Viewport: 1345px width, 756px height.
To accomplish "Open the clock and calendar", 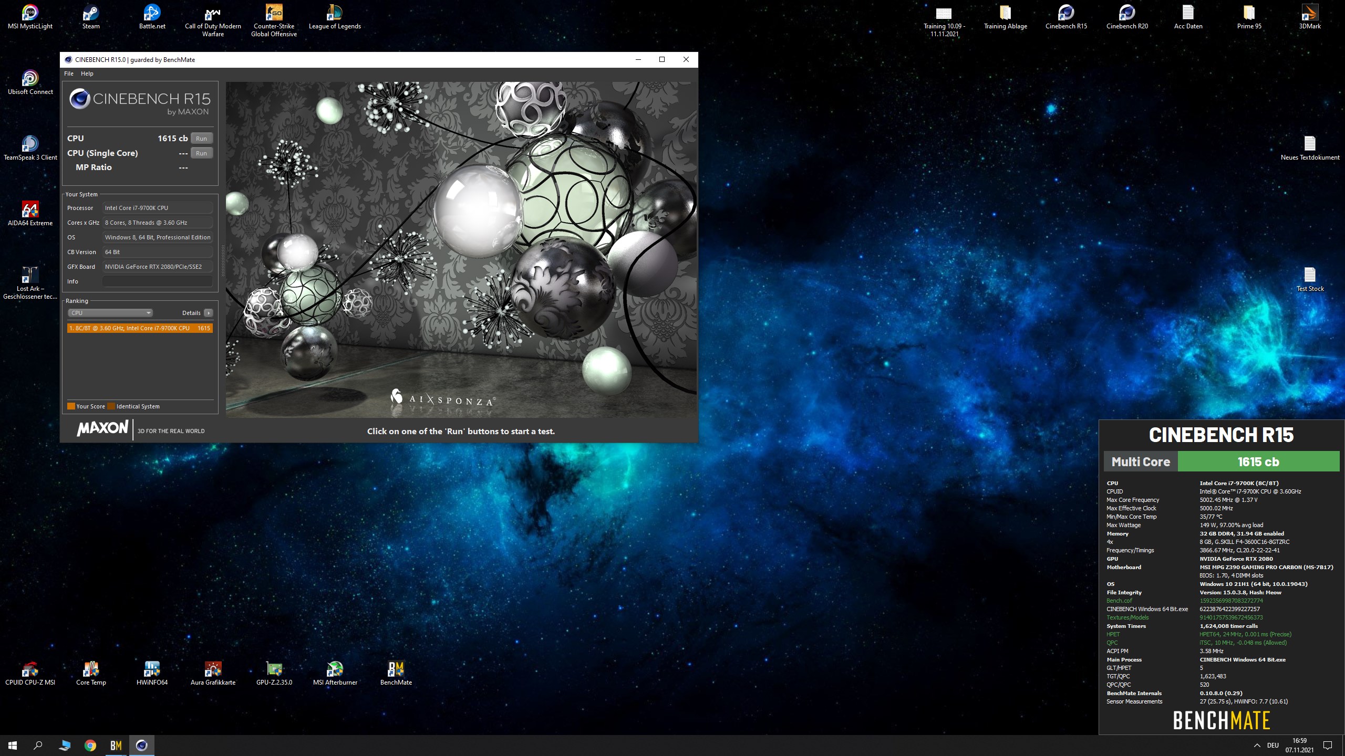I will coord(1299,745).
